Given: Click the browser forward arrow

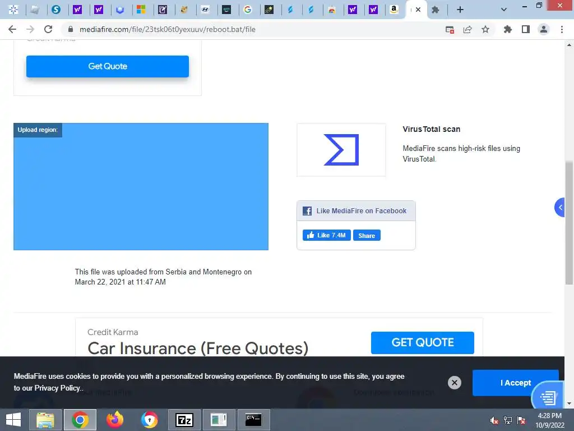Looking at the screenshot, I should [x=30, y=29].
